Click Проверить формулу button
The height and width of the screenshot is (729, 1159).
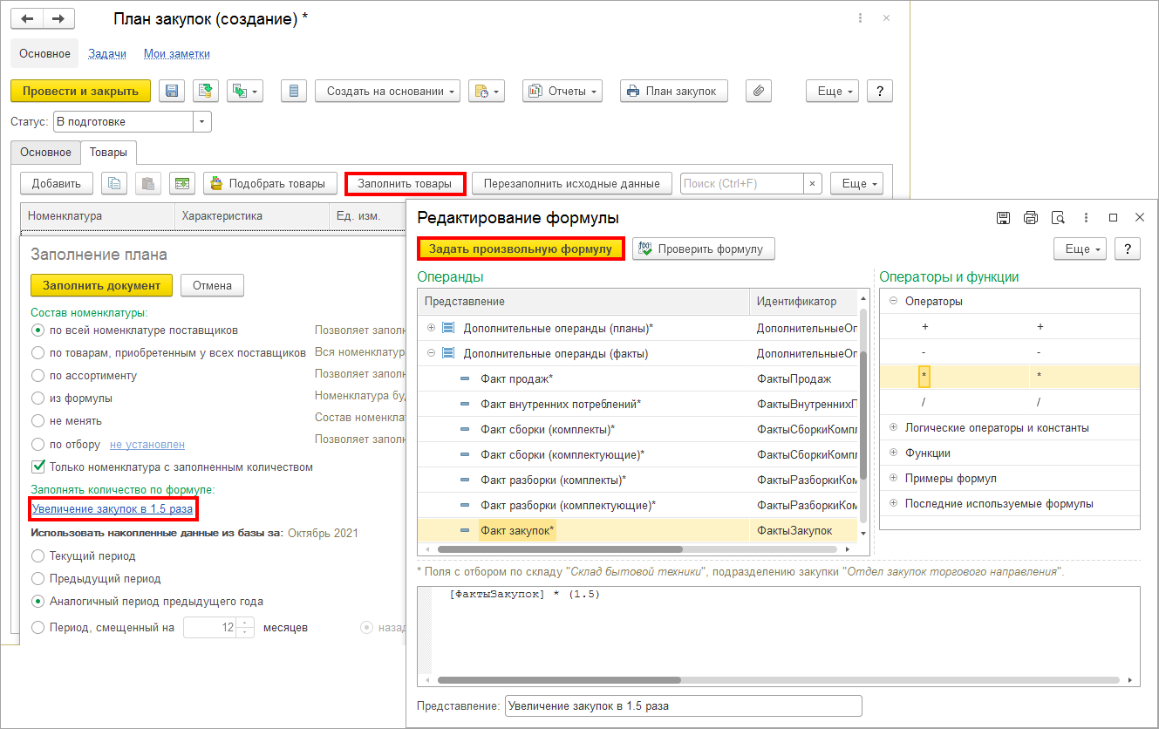point(703,249)
